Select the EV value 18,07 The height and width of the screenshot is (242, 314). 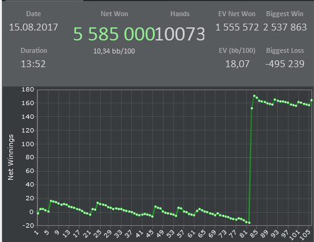(x=238, y=64)
